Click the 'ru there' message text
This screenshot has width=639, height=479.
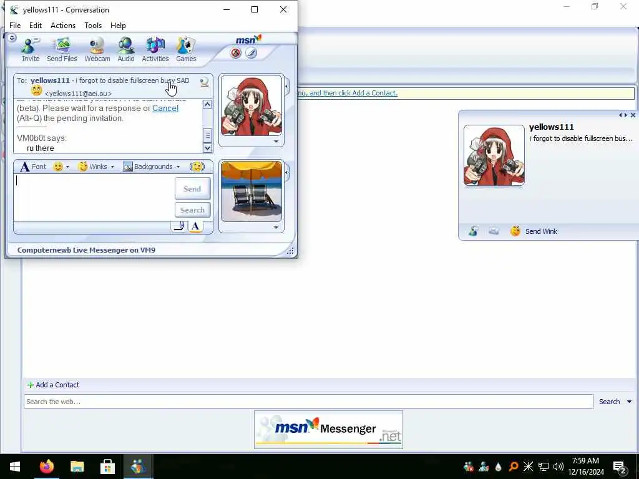41,148
